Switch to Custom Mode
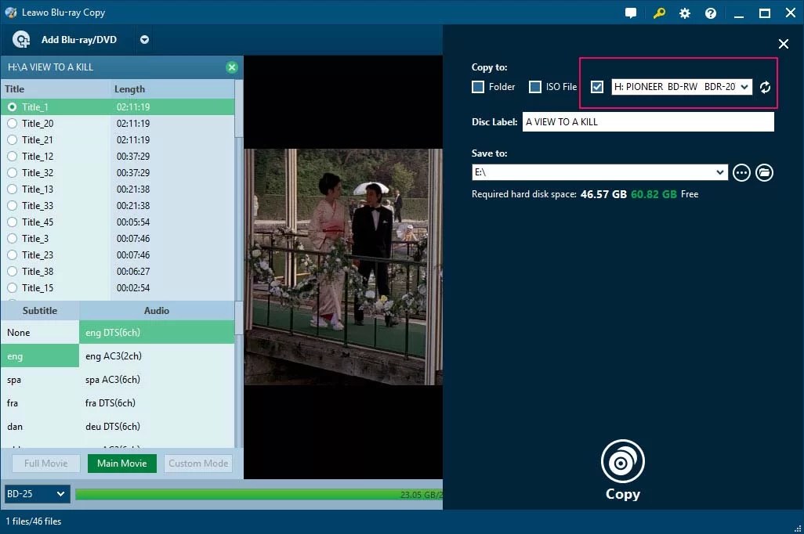The width and height of the screenshot is (804, 534). [x=197, y=463]
